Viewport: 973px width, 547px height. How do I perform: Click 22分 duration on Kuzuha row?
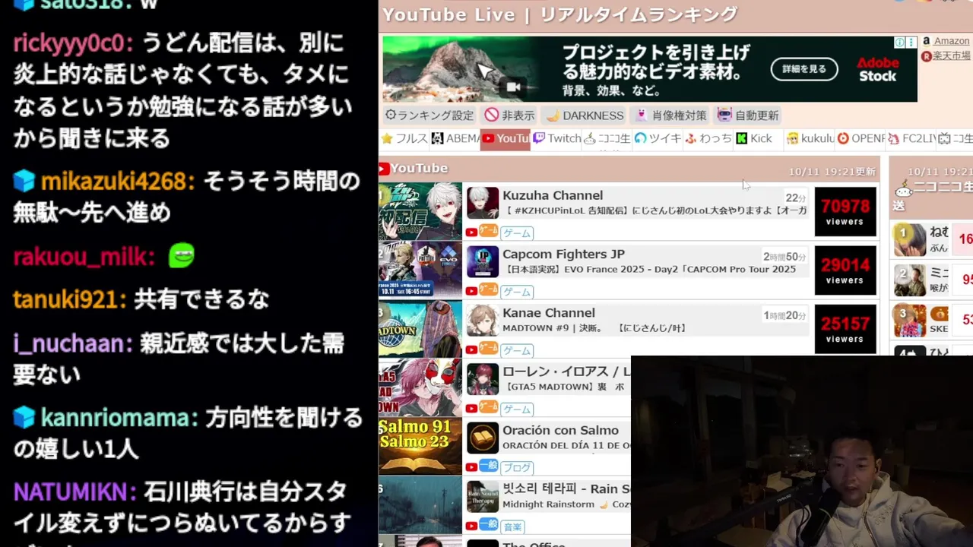(x=796, y=198)
